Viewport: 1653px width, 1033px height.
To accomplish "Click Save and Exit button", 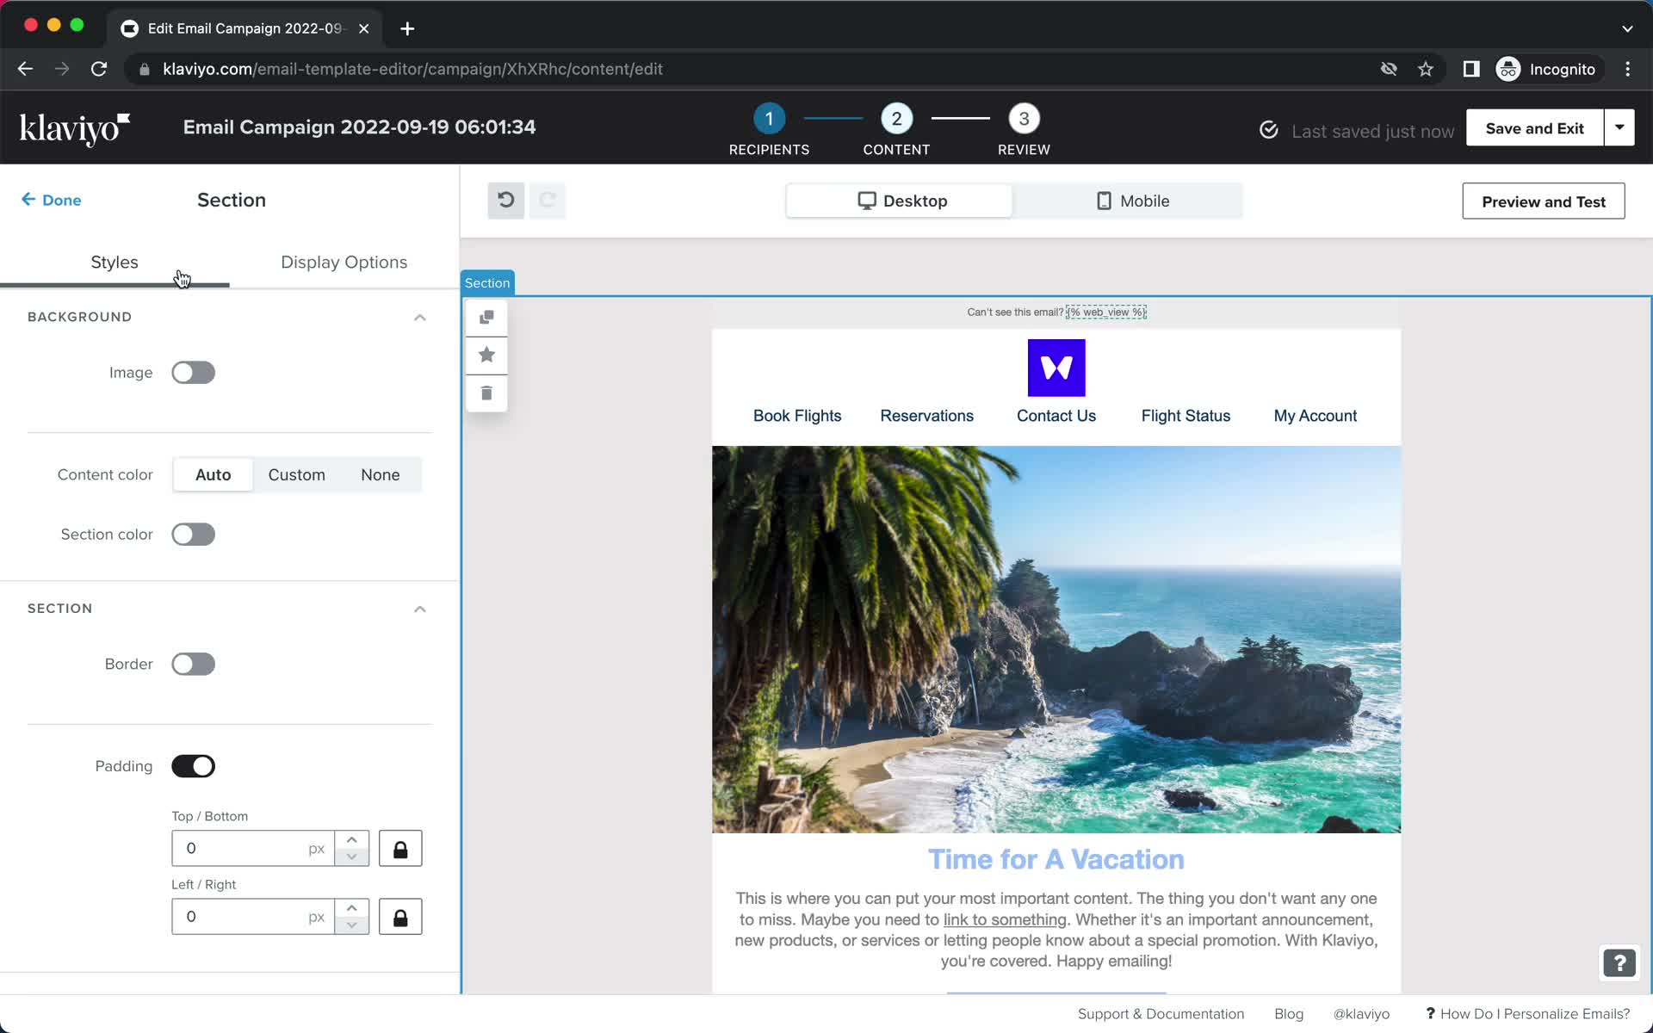I will (x=1534, y=127).
